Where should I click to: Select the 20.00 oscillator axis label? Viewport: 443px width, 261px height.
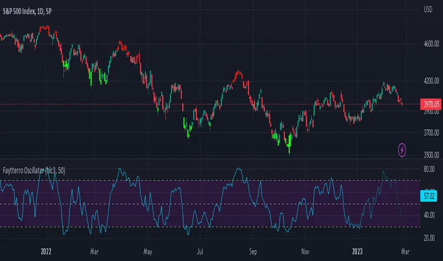click(x=429, y=238)
